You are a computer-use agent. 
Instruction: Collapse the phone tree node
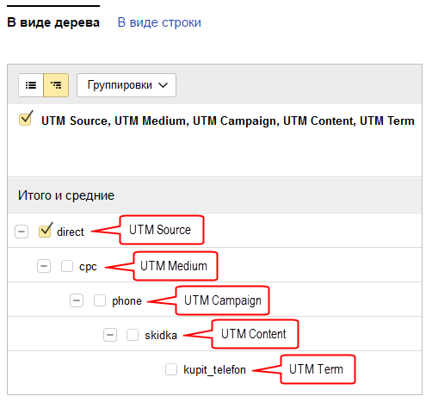(x=77, y=300)
